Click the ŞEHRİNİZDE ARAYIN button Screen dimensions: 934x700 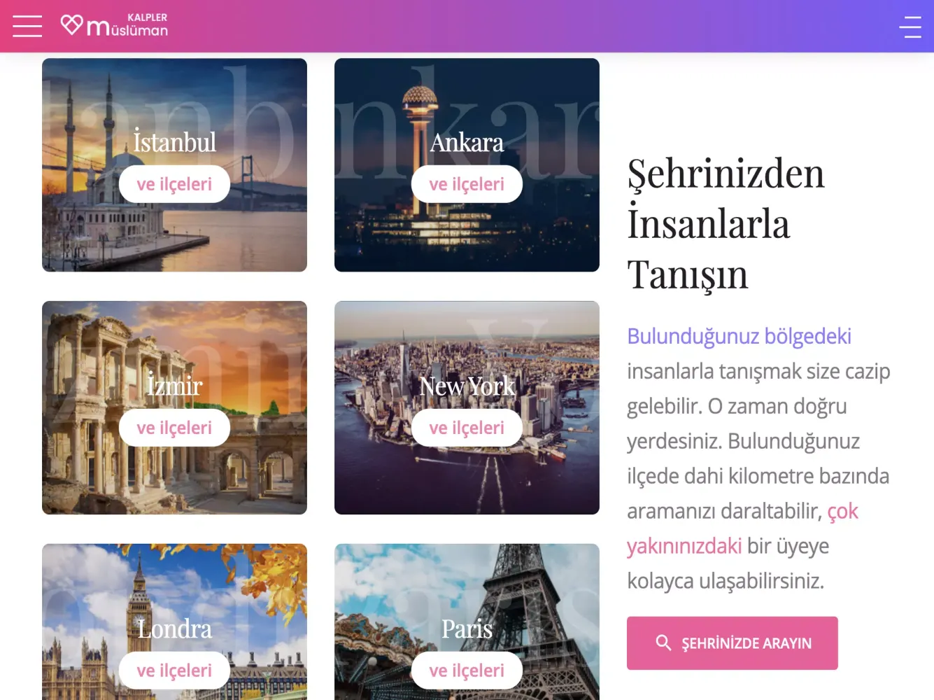[x=733, y=643]
